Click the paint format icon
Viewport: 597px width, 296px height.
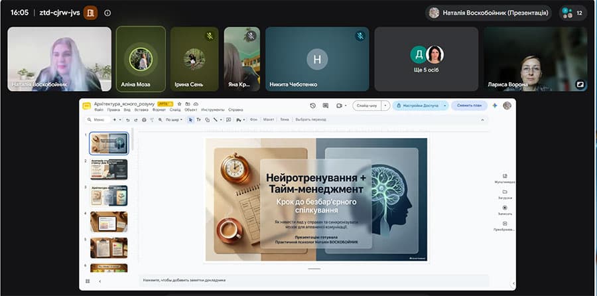[152, 120]
